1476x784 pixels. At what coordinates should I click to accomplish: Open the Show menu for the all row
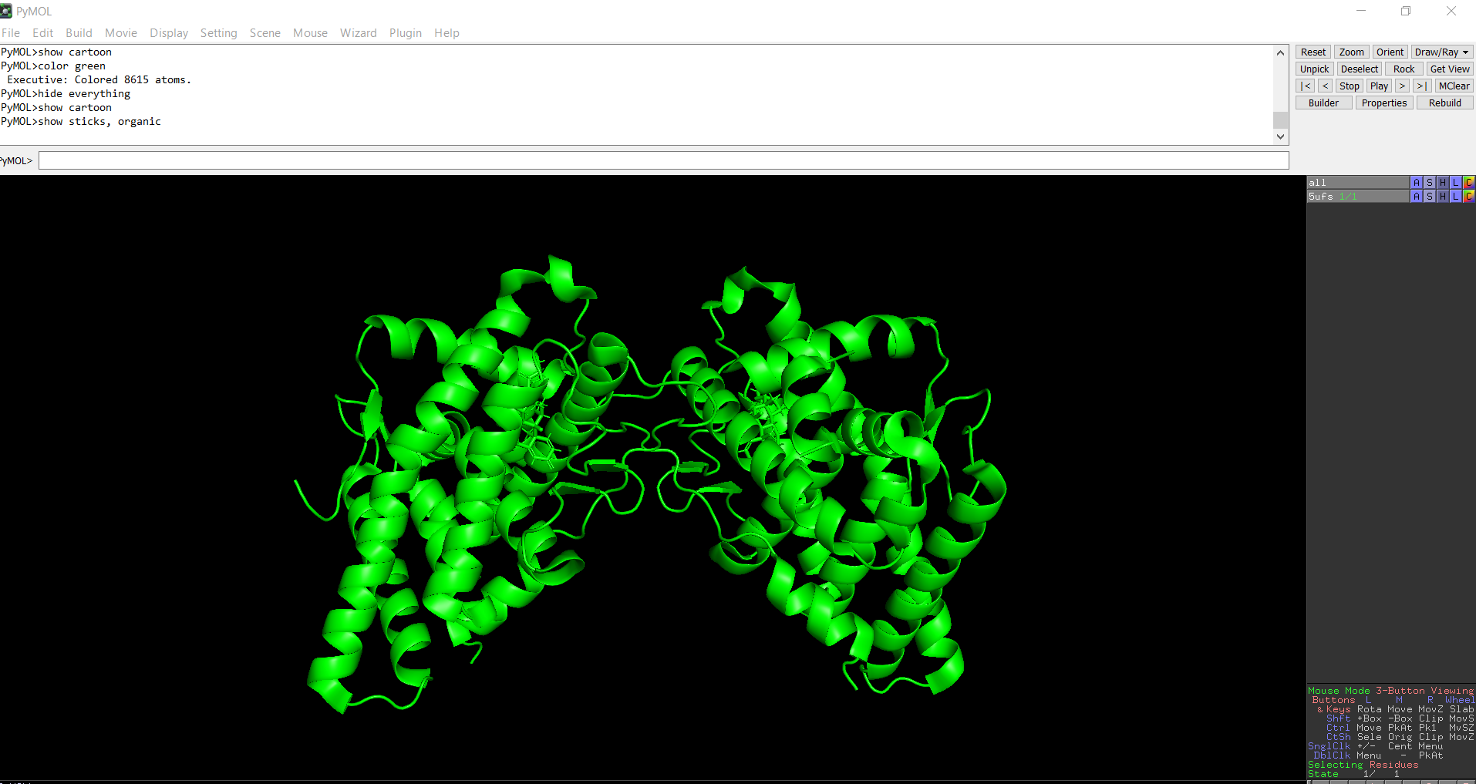1430,183
